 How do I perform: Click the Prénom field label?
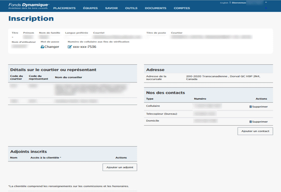[x=29, y=33]
